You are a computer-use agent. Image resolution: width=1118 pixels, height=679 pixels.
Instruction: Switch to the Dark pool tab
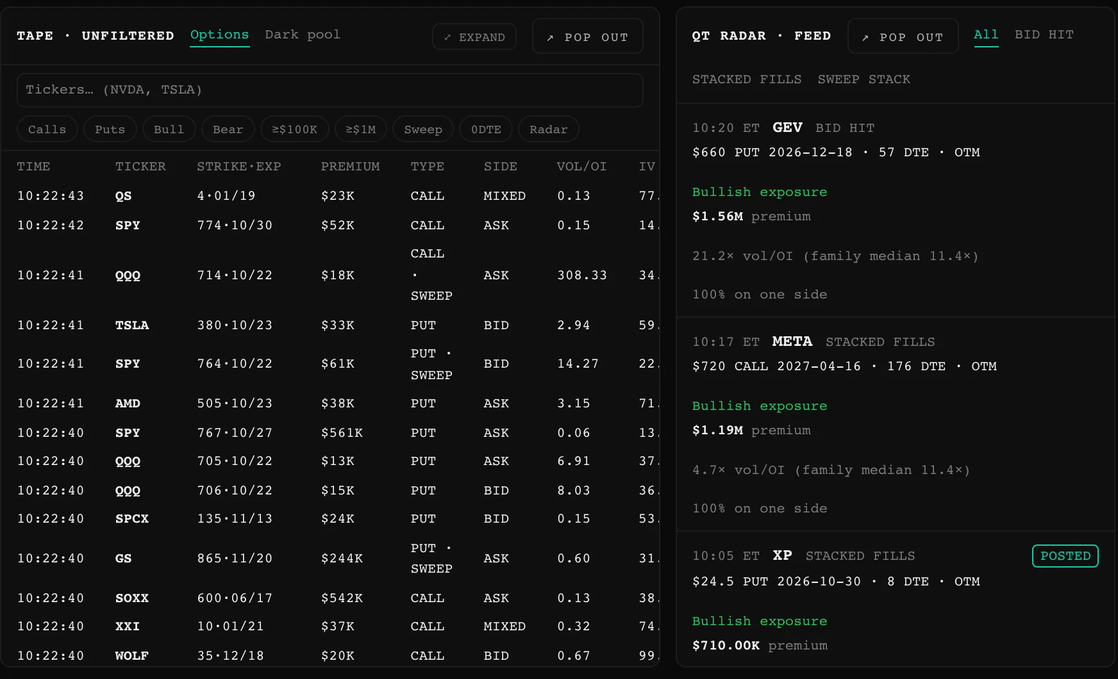303,35
